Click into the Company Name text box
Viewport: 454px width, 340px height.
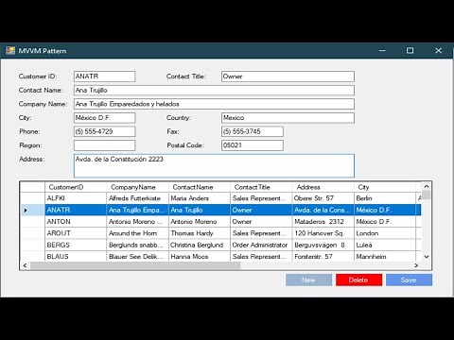point(214,104)
